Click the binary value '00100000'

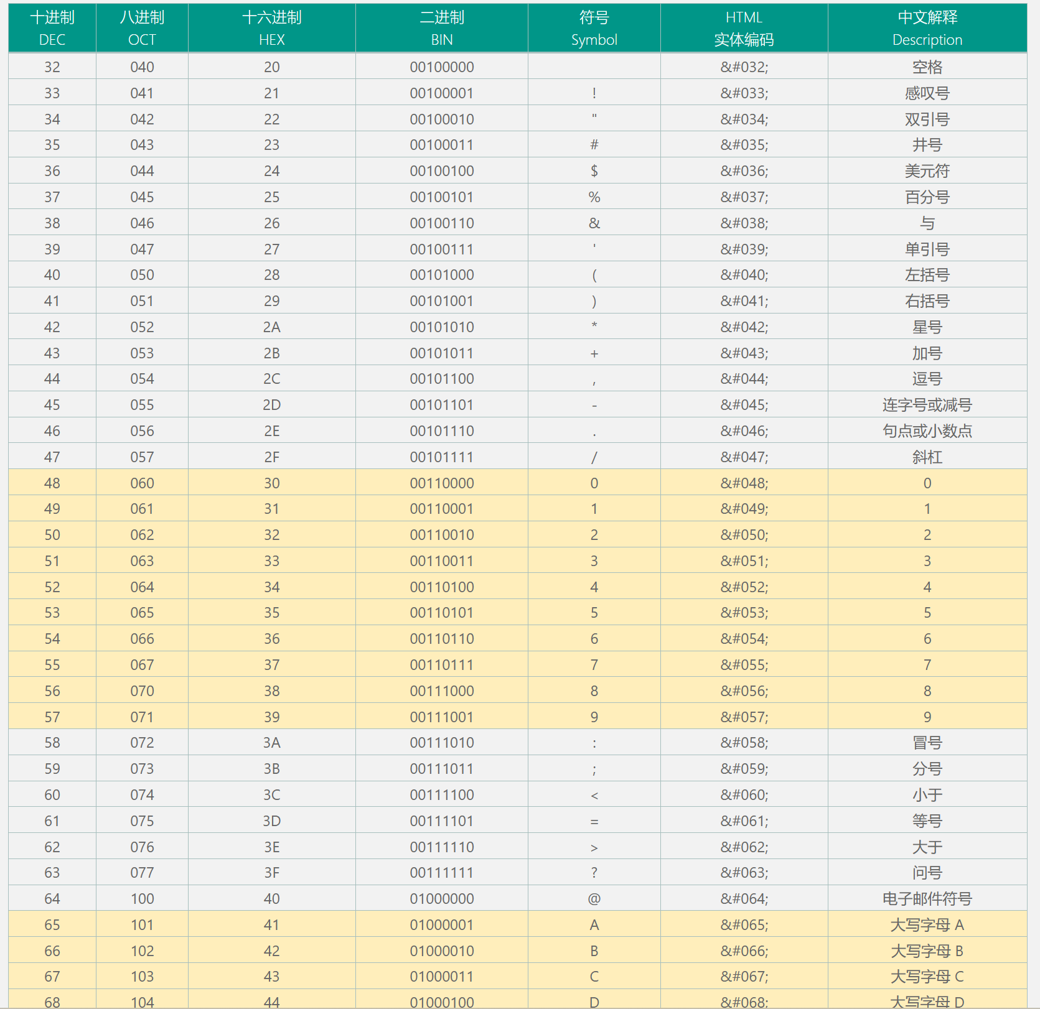point(442,67)
